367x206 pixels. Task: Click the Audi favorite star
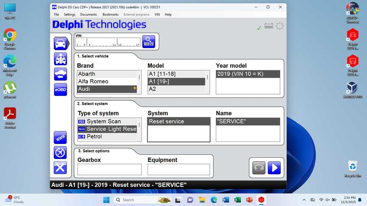point(135,88)
